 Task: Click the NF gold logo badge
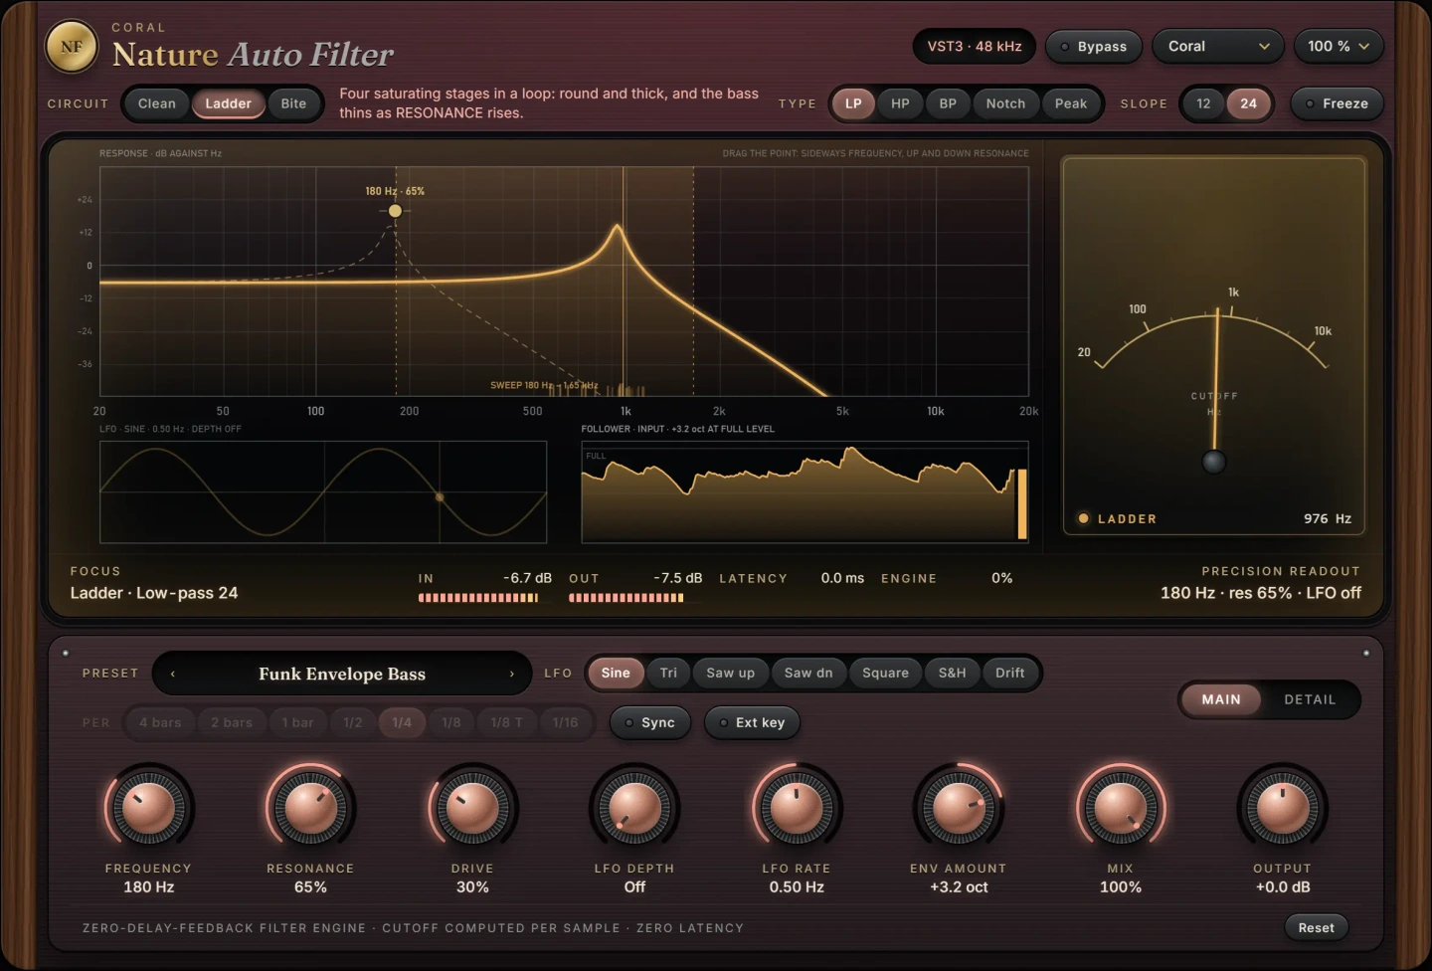(72, 47)
